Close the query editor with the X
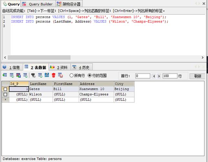 pos(204,4)
